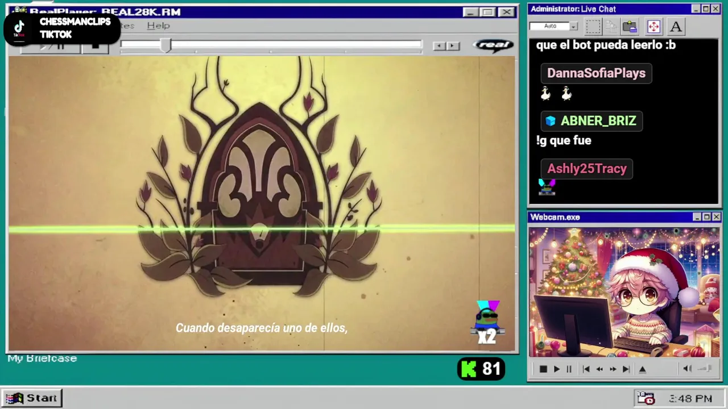The width and height of the screenshot is (728, 409).
Task: Click the font letter A icon
Action: click(x=676, y=26)
